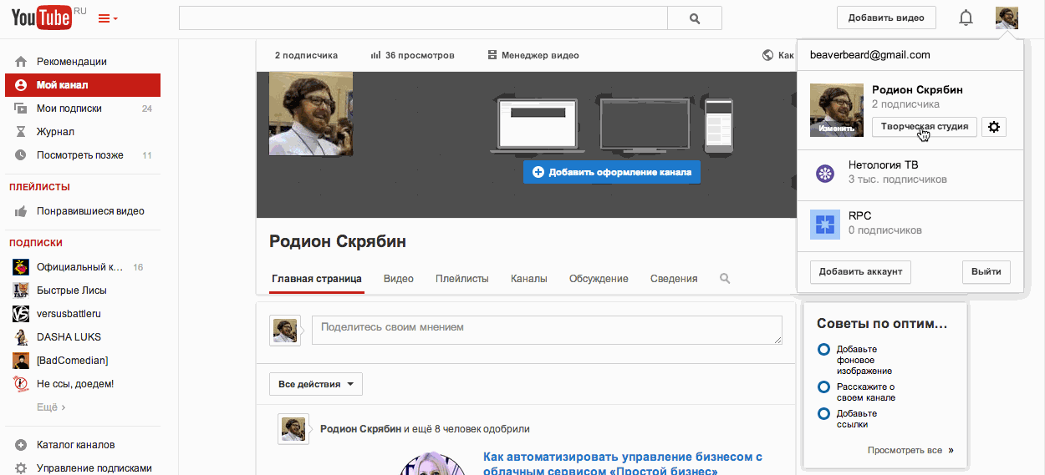Image resolution: width=1045 pixels, height=475 pixels.
Task: Select Мой канал in the sidebar
Action: (x=83, y=85)
